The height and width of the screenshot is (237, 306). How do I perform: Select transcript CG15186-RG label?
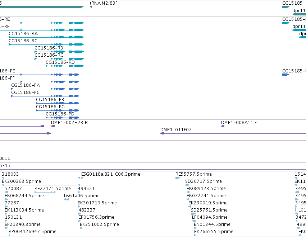(x=49, y=55)
